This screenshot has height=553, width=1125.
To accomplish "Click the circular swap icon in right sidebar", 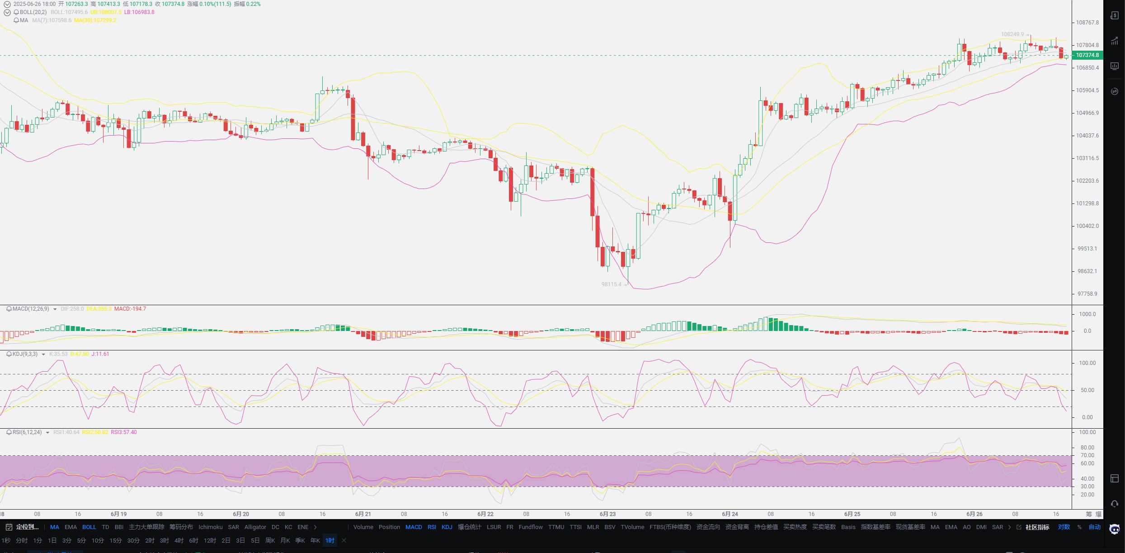I will [x=1114, y=91].
